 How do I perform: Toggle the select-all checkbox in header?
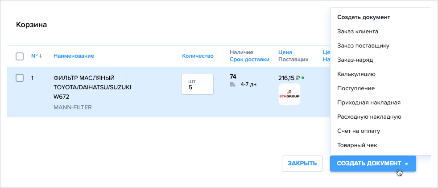pos(20,56)
